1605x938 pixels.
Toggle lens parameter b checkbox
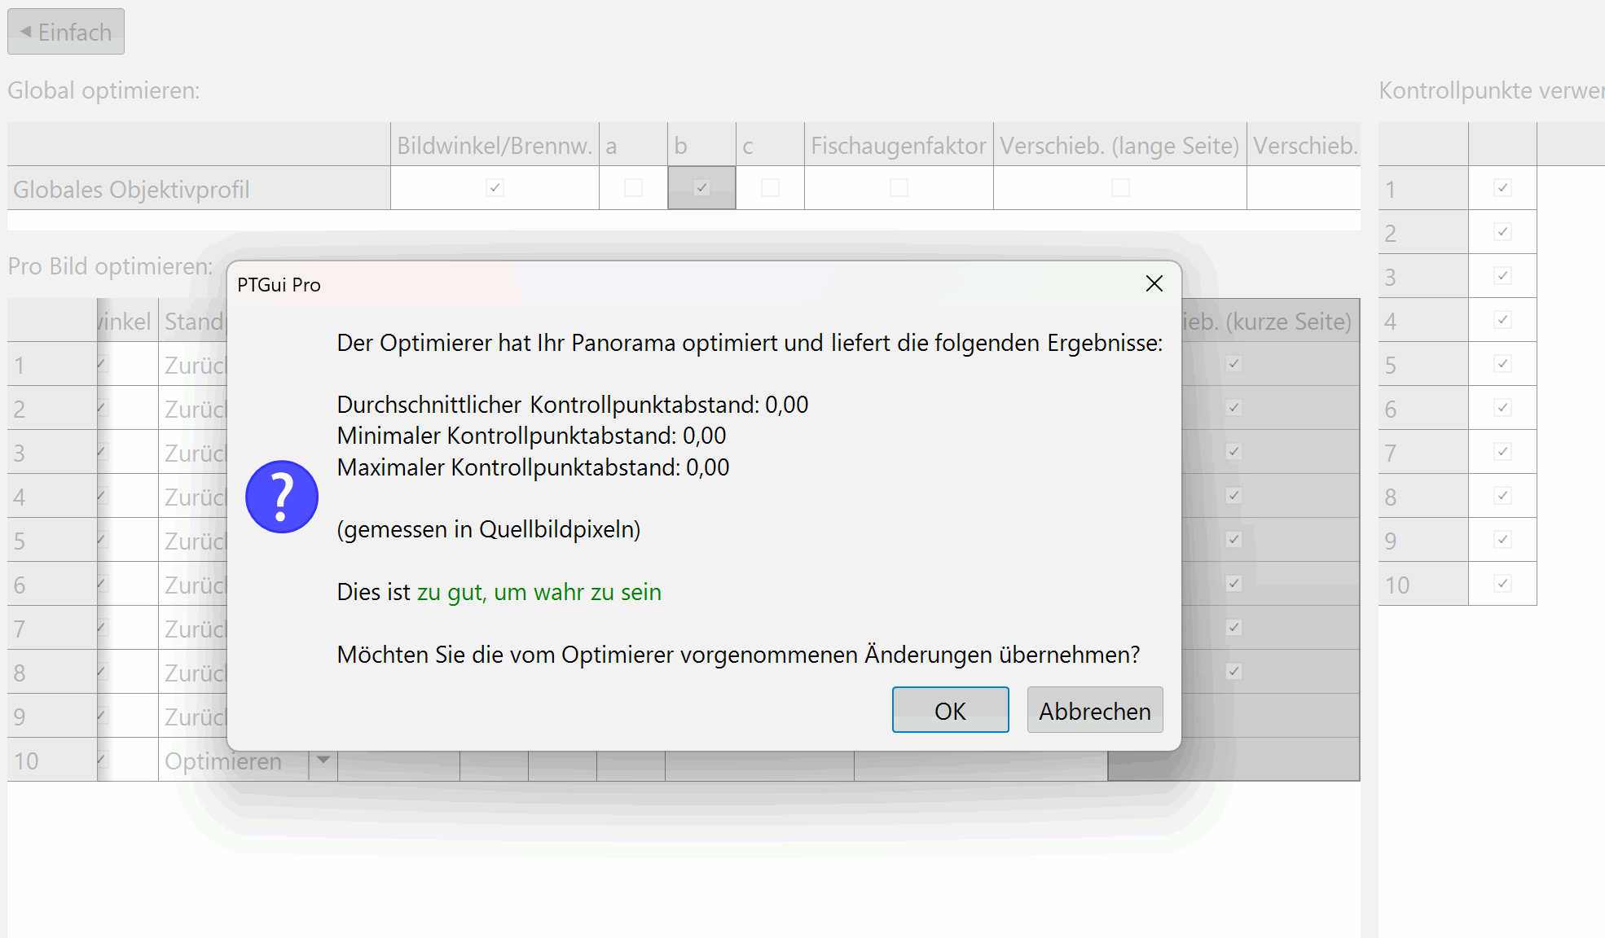tap(701, 188)
